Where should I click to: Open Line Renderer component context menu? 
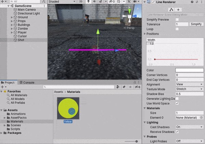(x=202, y=2)
